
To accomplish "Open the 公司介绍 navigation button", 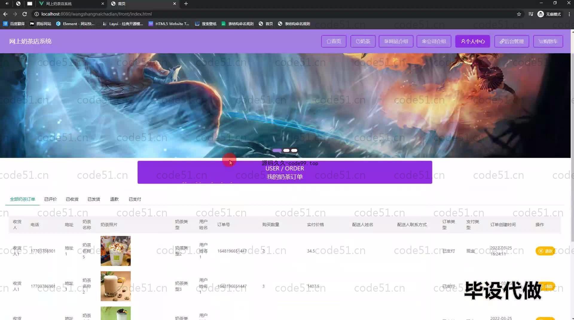I will point(434,41).
